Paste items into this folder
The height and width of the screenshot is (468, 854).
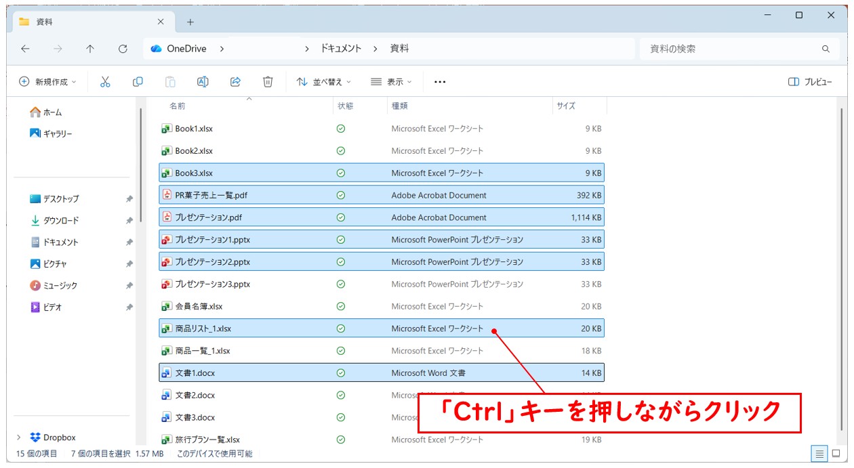coord(169,81)
